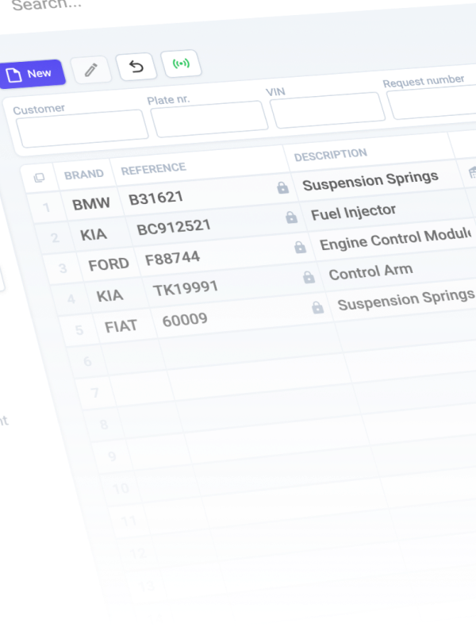Sort by the BRAND column header
476x635 pixels.
click(x=84, y=174)
